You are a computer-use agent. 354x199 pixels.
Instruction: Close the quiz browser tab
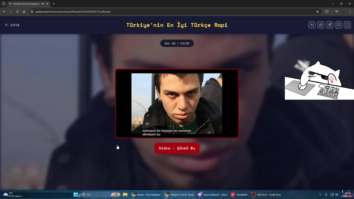(x=47, y=4)
